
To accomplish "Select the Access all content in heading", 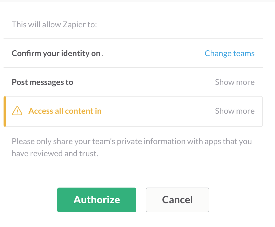I will pyautogui.click(x=65, y=111).
